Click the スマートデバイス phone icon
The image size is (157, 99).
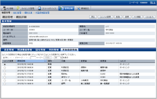(x=40, y=8)
